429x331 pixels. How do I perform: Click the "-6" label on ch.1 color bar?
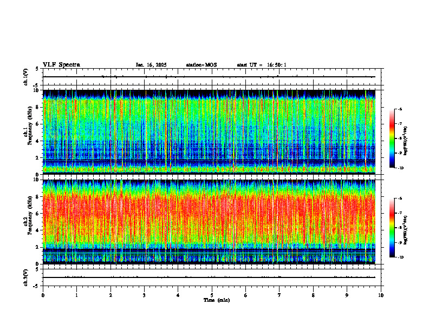pos(399,109)
